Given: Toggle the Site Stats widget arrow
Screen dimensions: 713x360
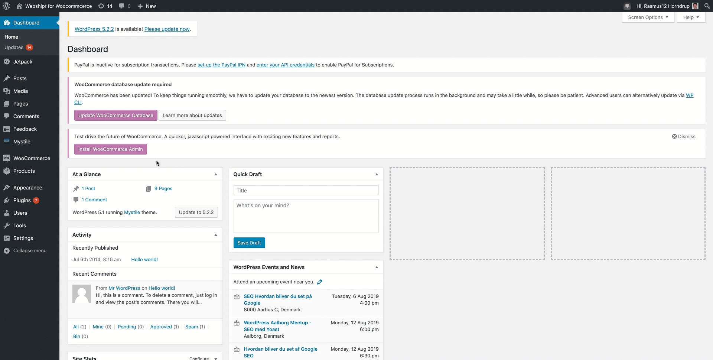Looking at the screenshot, I should (x=216, y=359).
